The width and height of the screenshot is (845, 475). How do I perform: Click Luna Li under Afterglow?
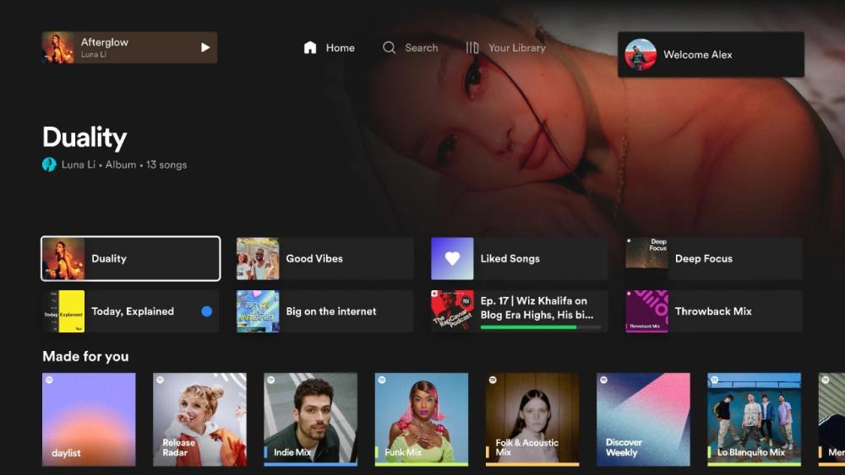(x=93, y=54)
